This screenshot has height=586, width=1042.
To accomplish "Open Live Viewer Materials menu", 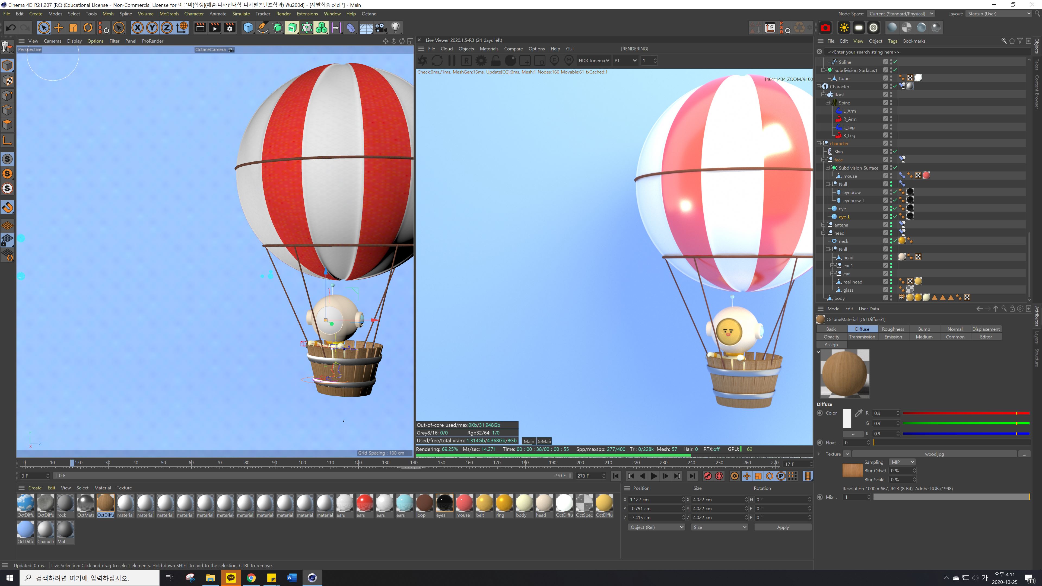I will (489, 49).
